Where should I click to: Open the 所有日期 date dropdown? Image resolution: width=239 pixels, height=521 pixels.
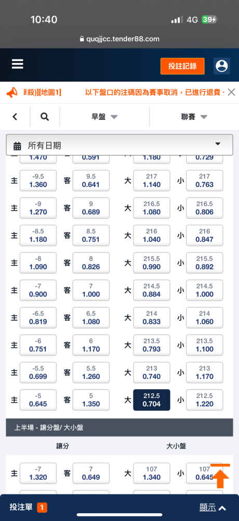119,145
